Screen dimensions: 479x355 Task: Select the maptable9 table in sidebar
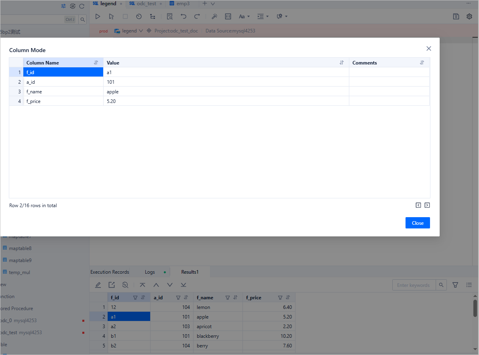pos(20,260)
